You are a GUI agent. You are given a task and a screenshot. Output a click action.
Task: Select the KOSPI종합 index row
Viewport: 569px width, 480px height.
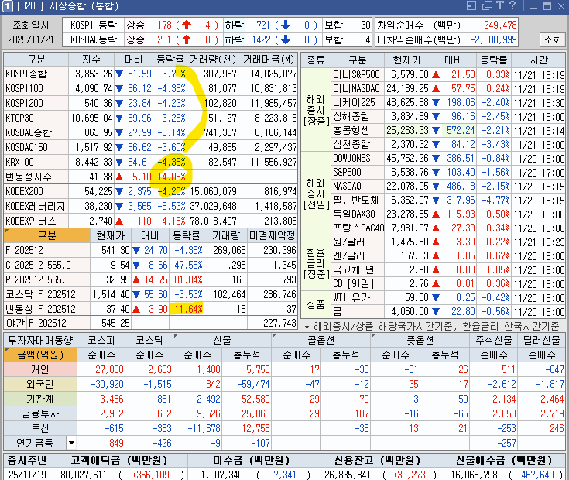click(x=150, y=74)
